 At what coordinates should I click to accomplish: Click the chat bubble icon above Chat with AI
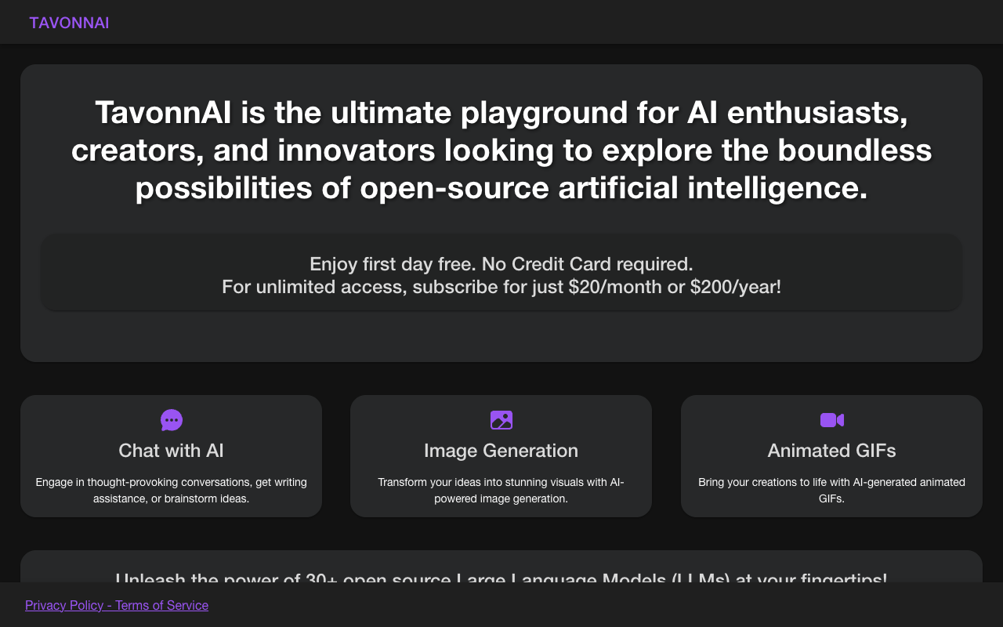click(x=172, y=420)
